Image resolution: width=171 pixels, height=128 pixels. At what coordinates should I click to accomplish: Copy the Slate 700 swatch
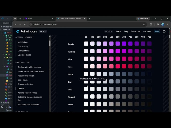130,74
